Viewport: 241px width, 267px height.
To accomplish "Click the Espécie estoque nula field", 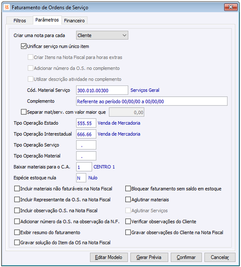I will [81, 178].
